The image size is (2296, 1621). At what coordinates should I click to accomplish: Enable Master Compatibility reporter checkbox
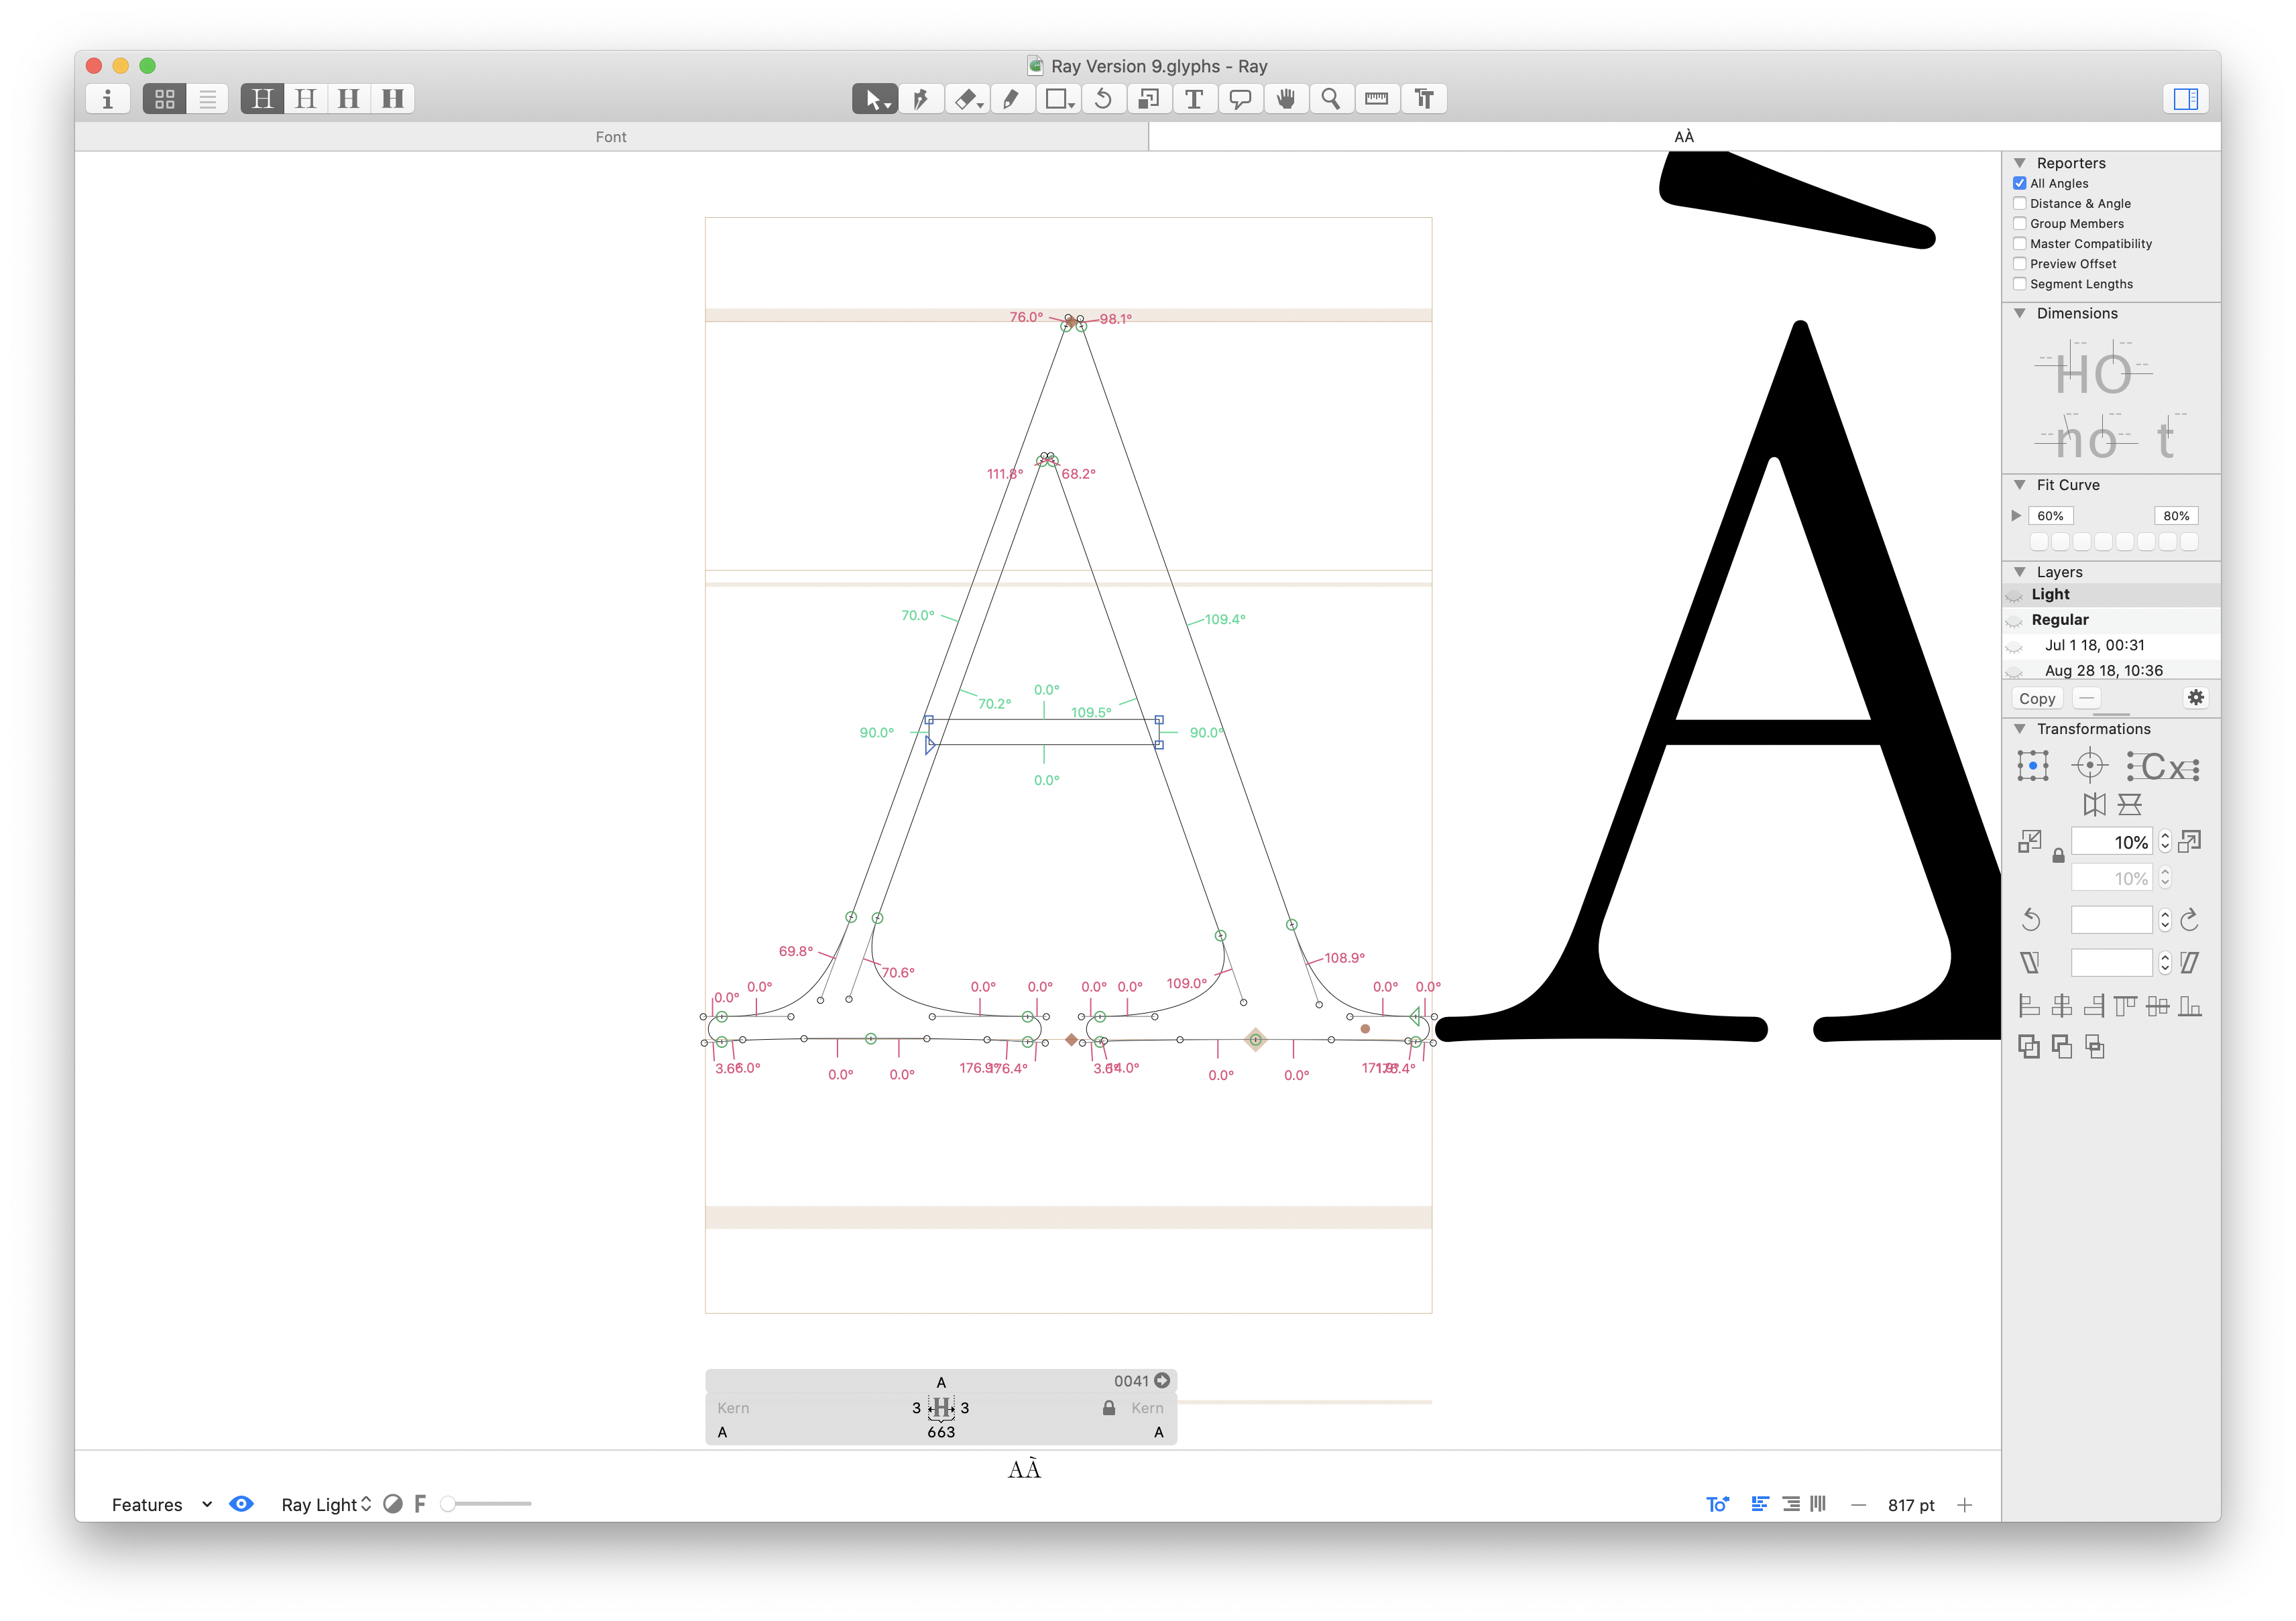[2020, 244]
